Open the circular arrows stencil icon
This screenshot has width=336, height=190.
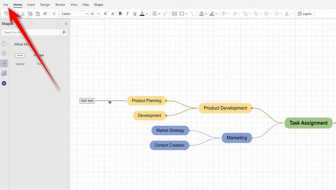click(4, 53)
